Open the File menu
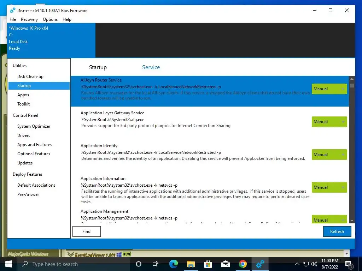 click(x=13, y=19)
